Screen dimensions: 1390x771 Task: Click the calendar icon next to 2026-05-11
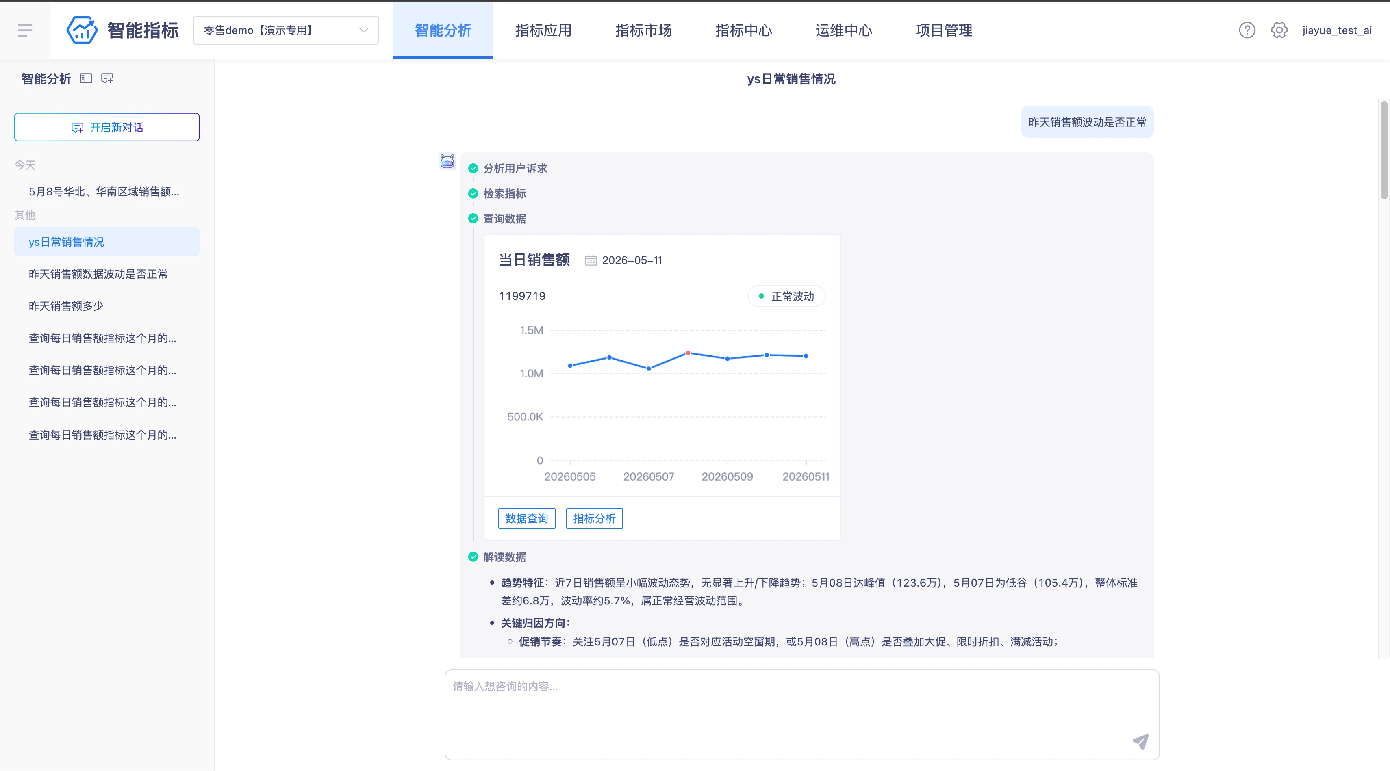point(591,260)
